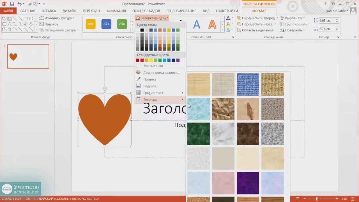This screenshot has width=359, height=202.
Task: Choose the water droplets texture
Action: pyautogui.click(x=199, y=109)
